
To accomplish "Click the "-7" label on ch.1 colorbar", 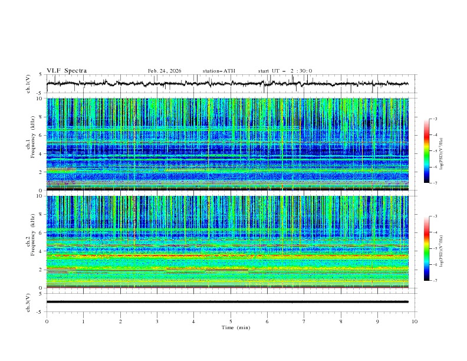I will point(435,183).
